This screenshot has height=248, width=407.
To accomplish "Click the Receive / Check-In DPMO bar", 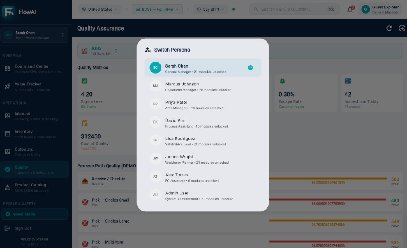I will point(328,178).
